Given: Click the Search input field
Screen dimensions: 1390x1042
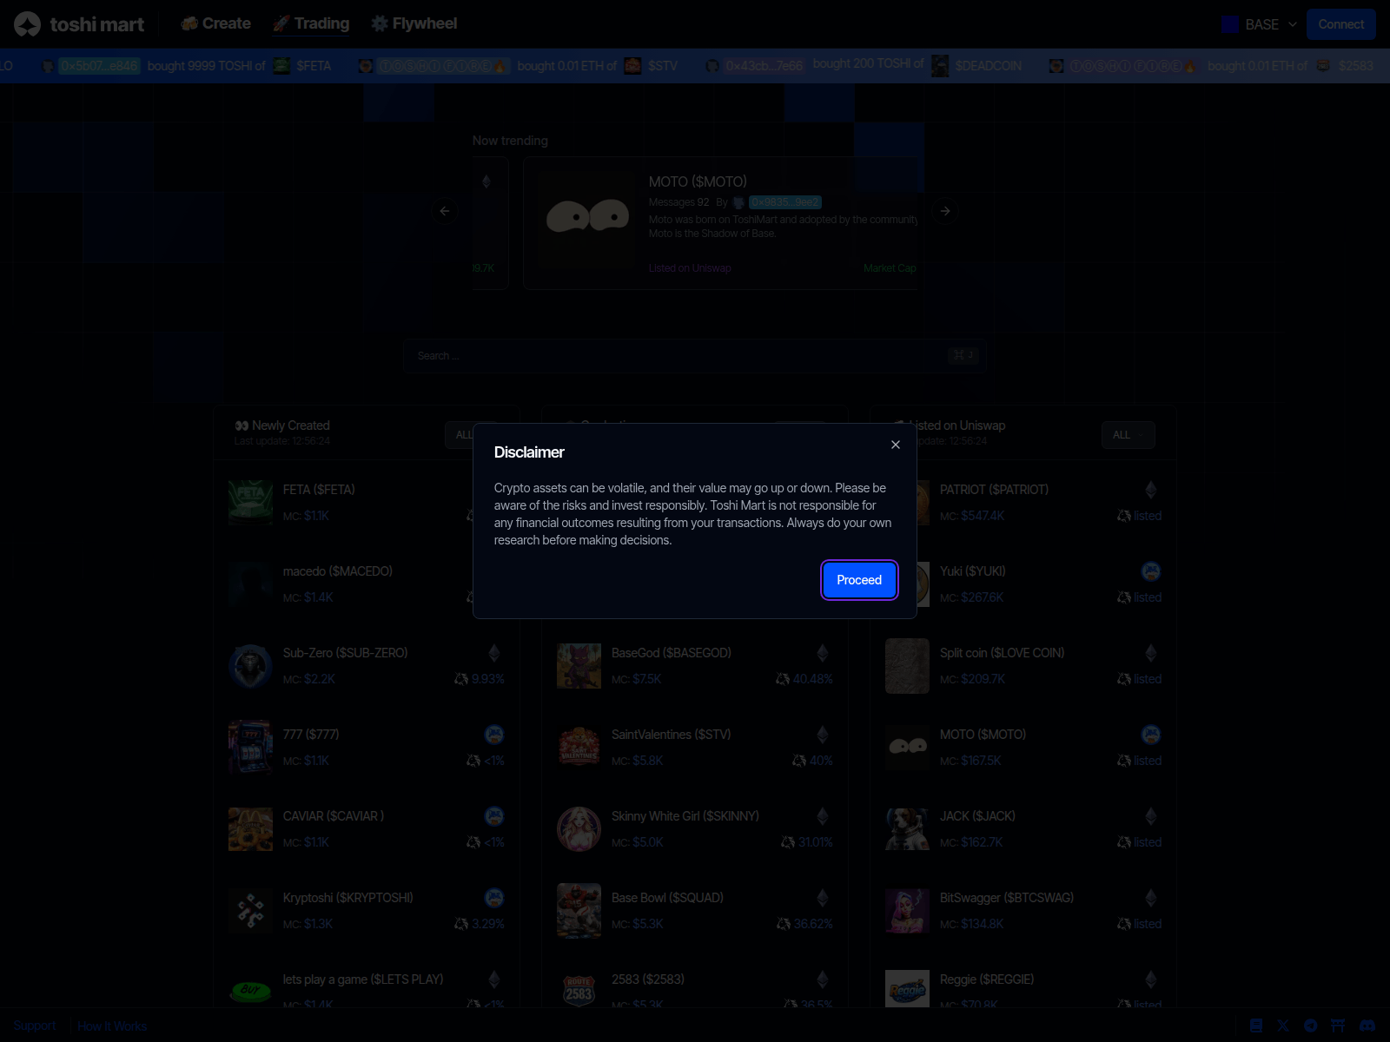Looking at the screenshot, I should point(694,355).
